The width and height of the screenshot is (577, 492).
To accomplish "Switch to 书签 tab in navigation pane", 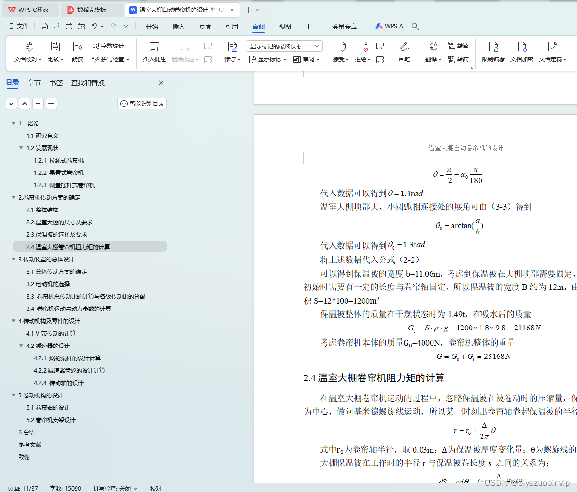I will pos(56,83).
